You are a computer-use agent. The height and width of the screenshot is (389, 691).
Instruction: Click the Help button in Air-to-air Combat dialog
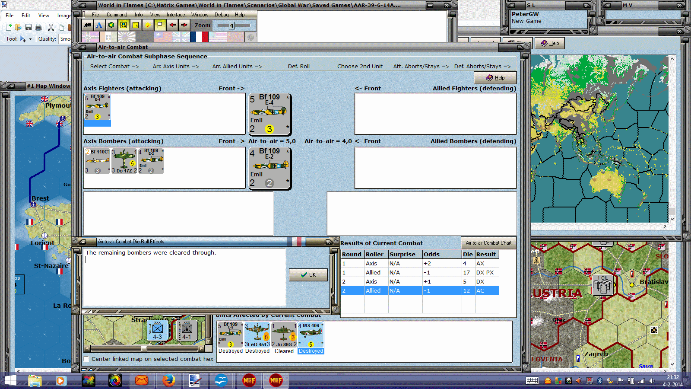495,78
